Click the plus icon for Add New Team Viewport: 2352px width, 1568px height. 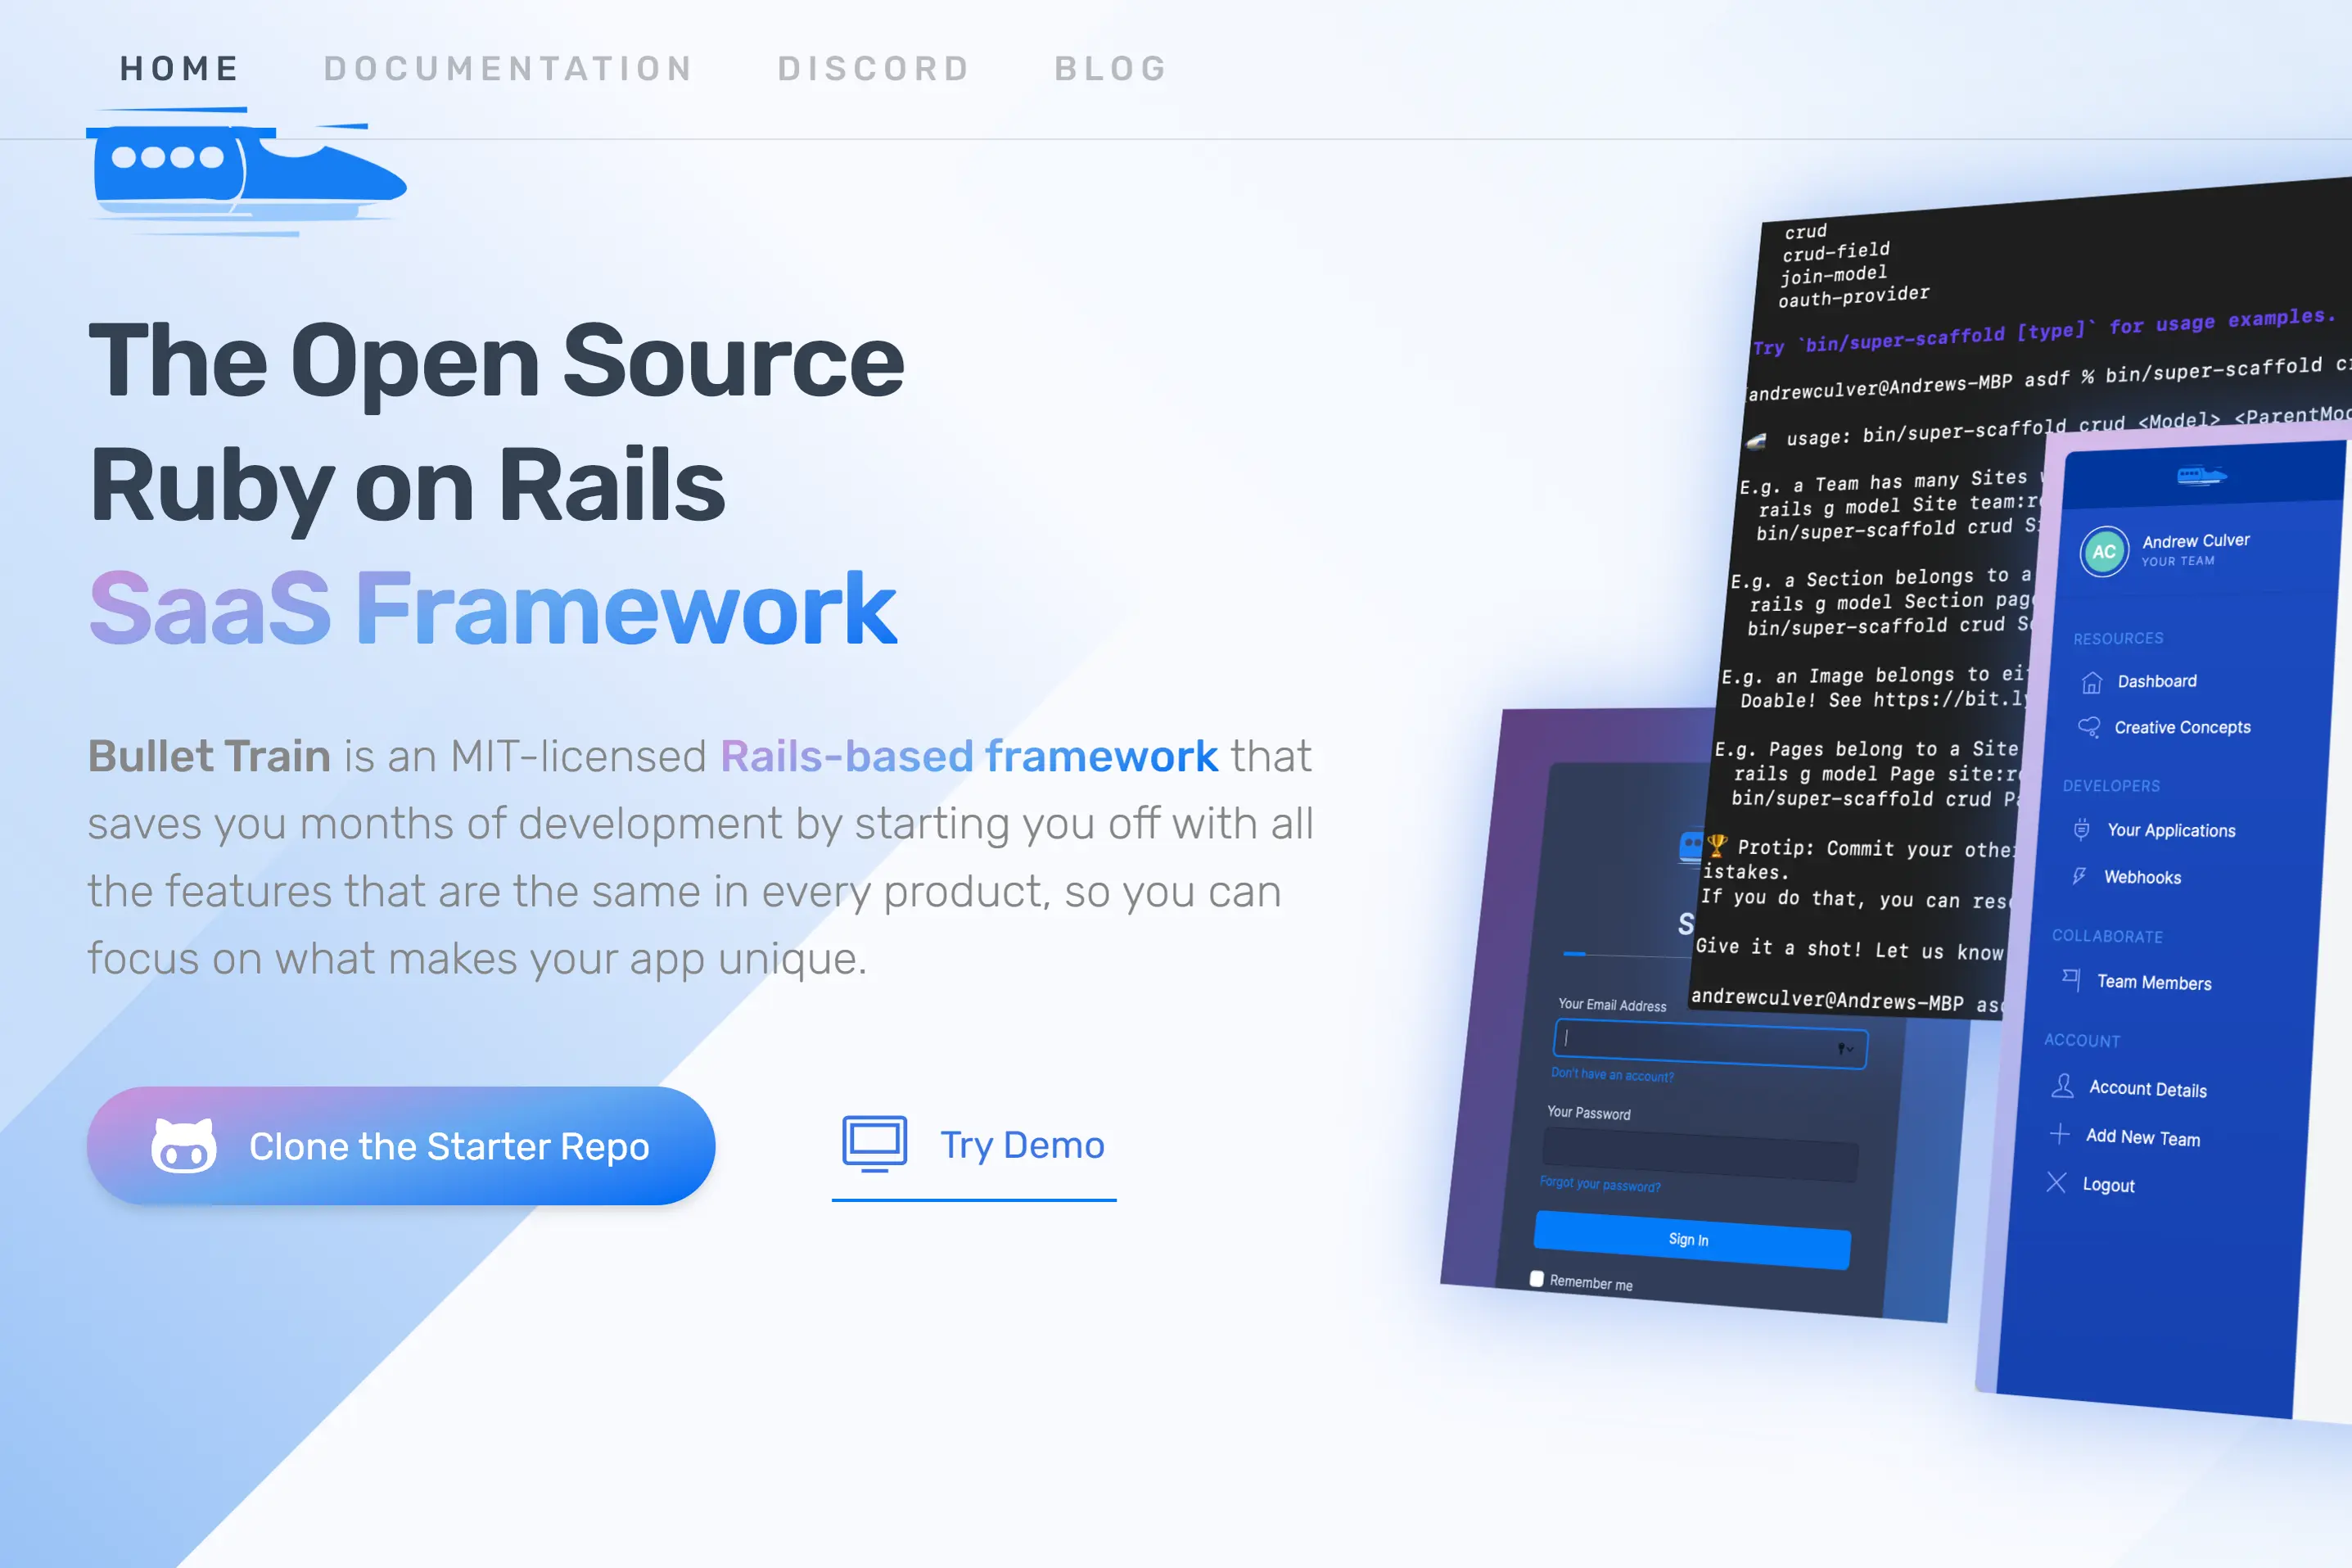2059,1134
